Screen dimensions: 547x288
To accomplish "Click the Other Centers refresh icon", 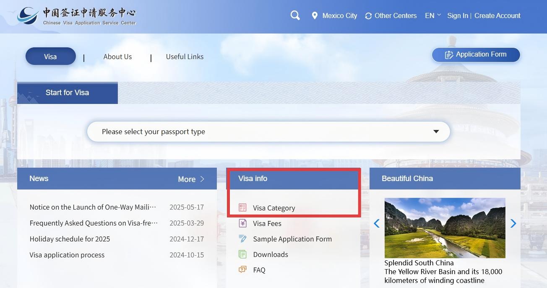I will pyautogui.click(x=368, y=16).
